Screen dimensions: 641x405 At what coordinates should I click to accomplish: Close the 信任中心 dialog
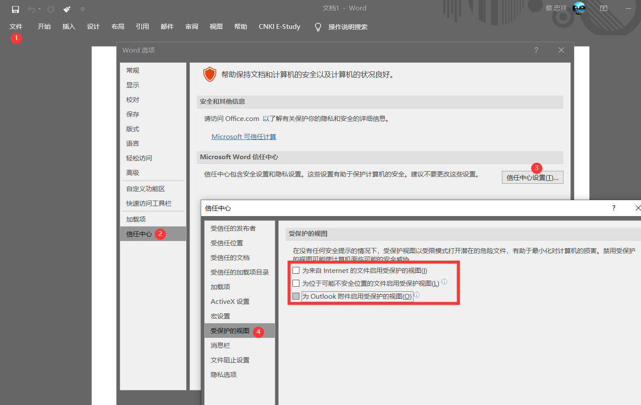point(638,208)
